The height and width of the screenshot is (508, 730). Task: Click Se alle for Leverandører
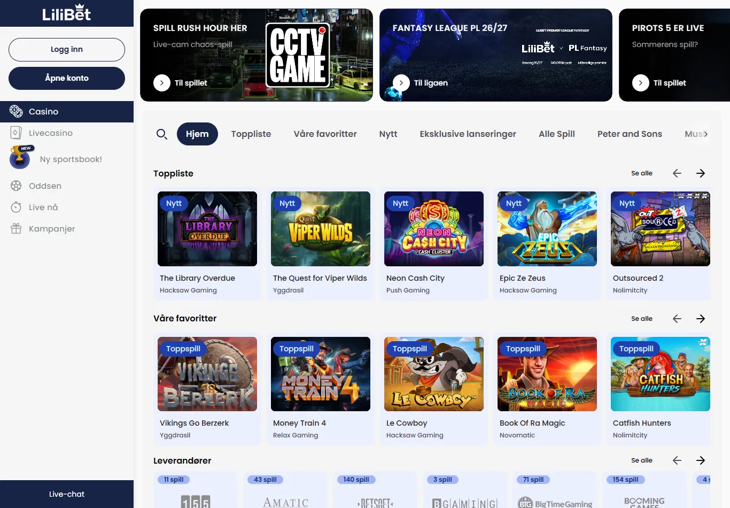click(642, 460)
